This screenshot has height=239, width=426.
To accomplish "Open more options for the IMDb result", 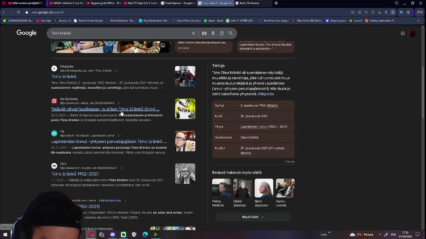I will 125,200.
